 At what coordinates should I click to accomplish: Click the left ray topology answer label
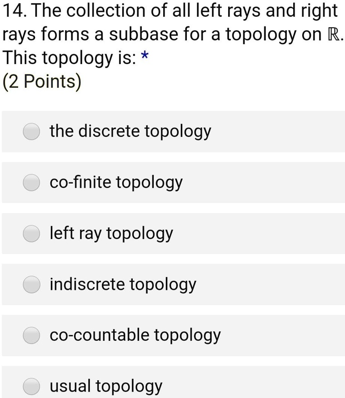click(x=111, y=234)
